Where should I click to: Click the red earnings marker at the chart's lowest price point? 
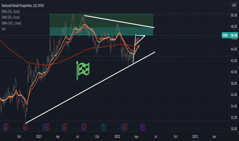(x=26, y=127)
